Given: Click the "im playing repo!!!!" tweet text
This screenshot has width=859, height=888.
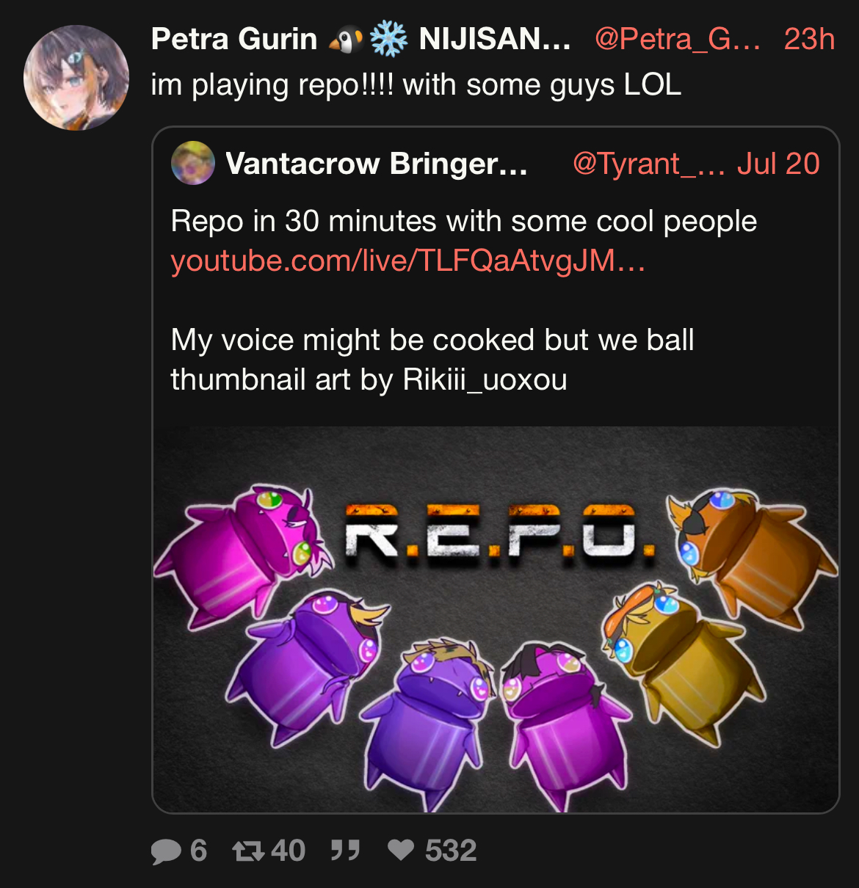Looking at the screenshot, I should click(x=272, y=85).
